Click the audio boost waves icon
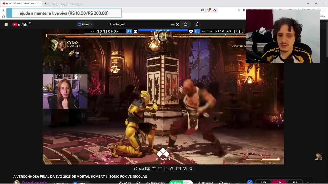 (x=141, y=169)
